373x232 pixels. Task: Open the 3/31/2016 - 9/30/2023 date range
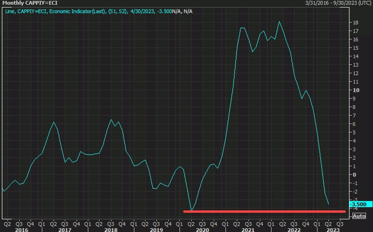pyautogui.click(x=338, y=3)
